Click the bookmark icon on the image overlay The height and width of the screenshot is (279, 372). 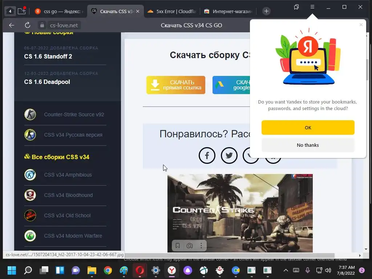[178, 246]
